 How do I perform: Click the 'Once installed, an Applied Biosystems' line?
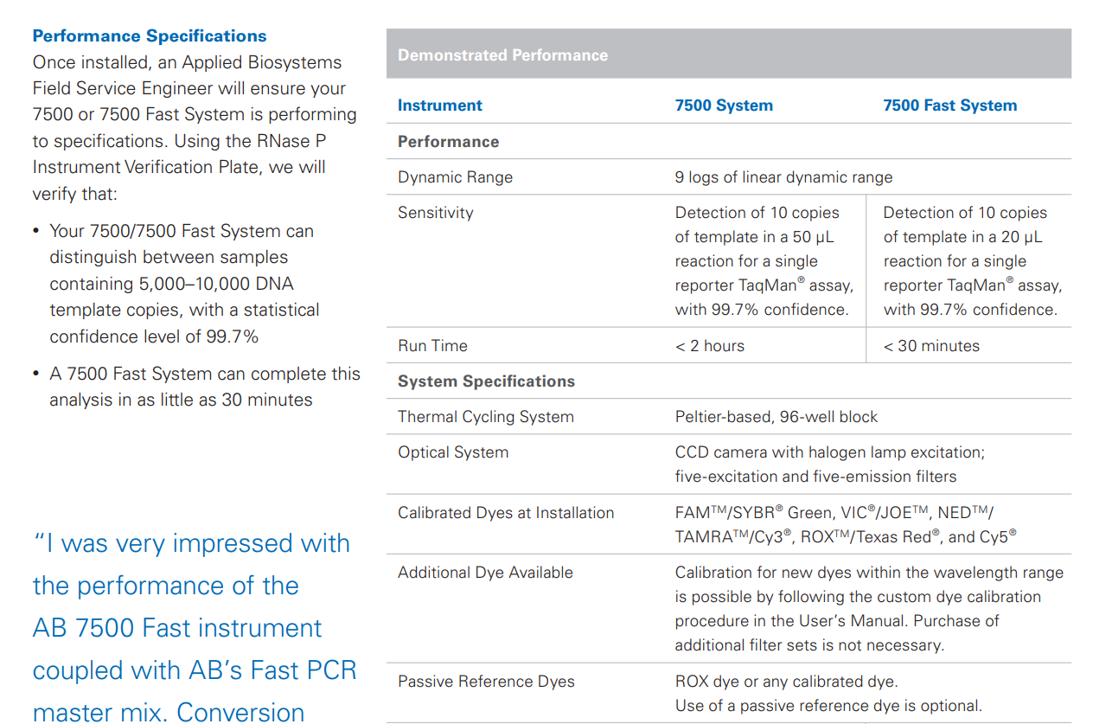(187, 62)
